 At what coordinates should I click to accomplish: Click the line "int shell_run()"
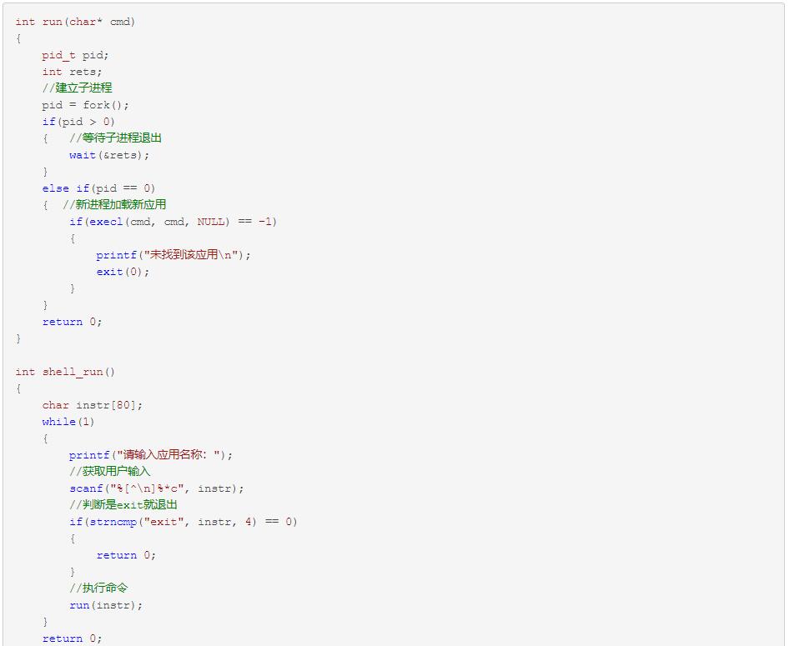(x=65, y=372)
